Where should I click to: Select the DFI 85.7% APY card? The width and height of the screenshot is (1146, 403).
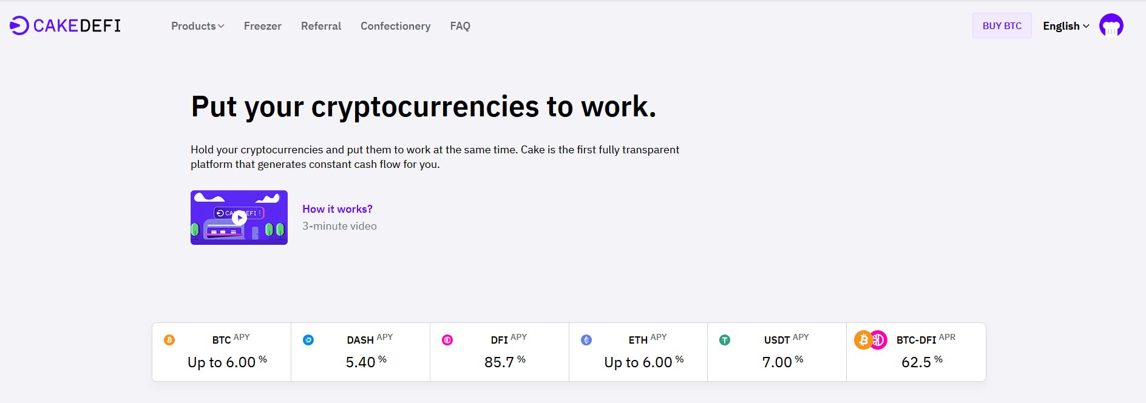(x=500, y=352)
